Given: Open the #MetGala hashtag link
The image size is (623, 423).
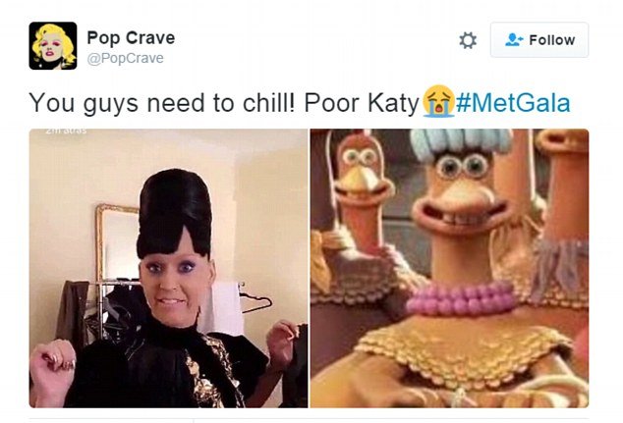Looking at the screenshot, I should click(513, 103).
